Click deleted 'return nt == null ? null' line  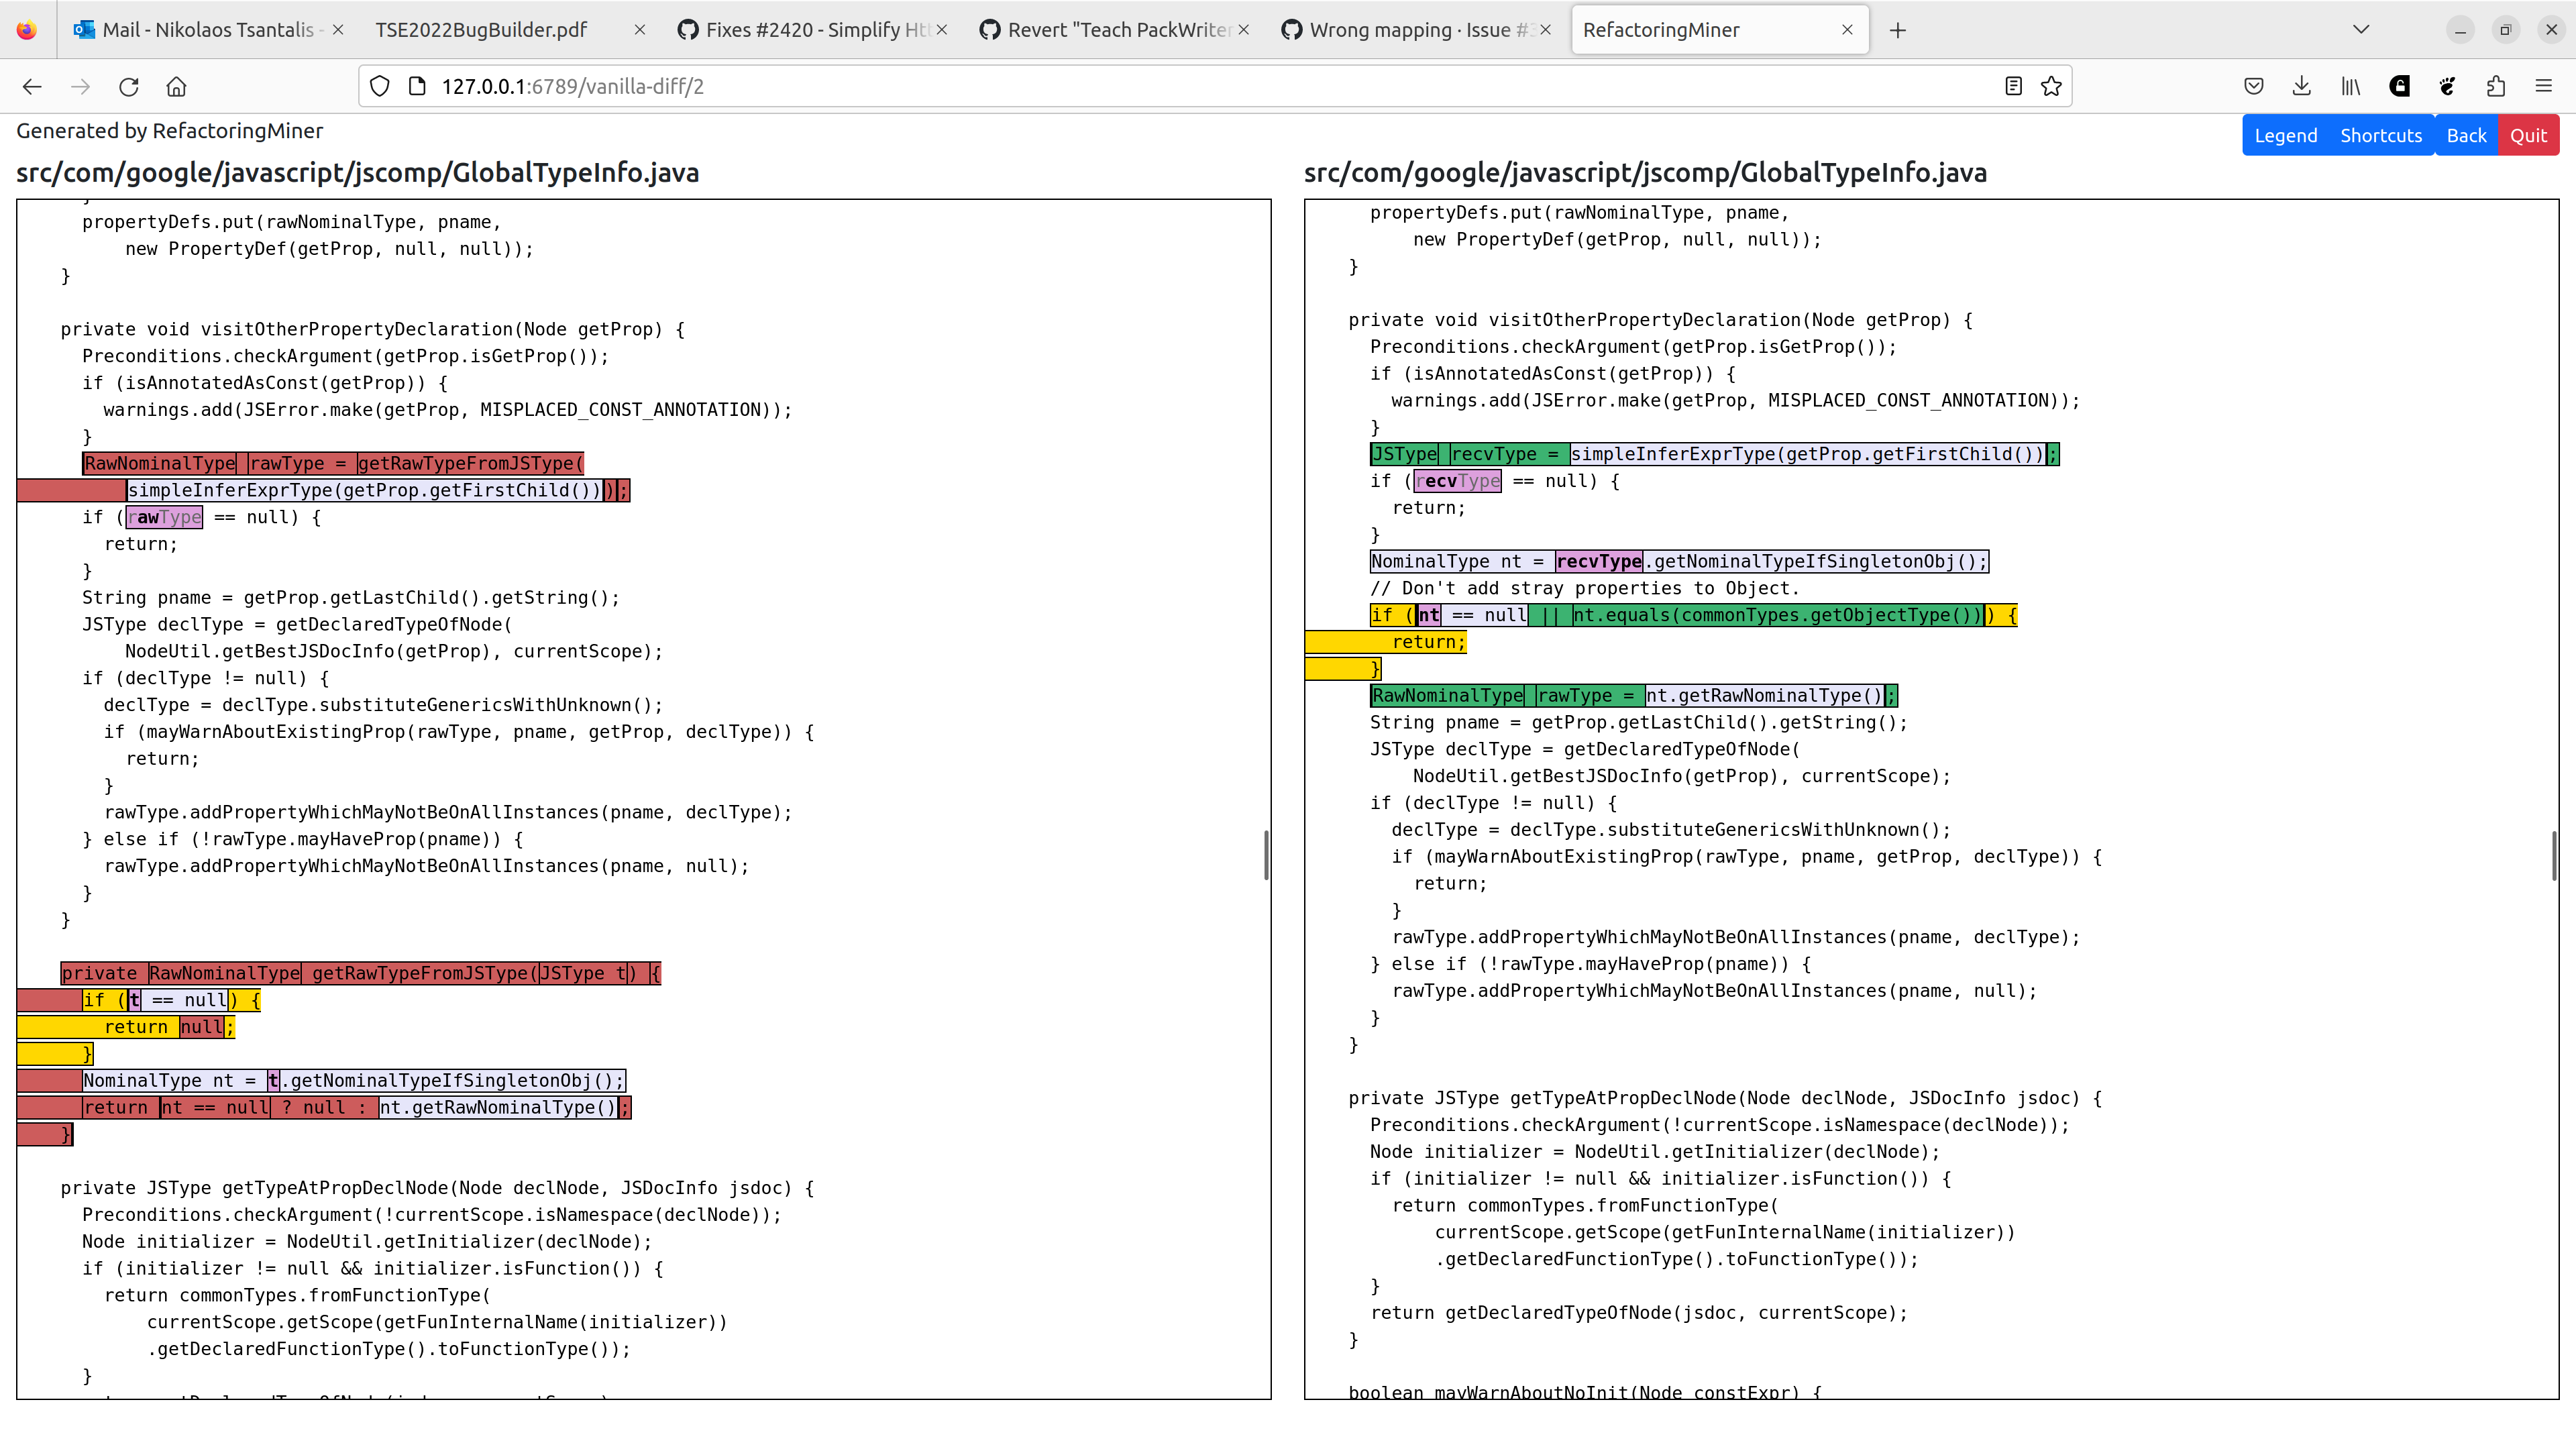point(356,1107)
